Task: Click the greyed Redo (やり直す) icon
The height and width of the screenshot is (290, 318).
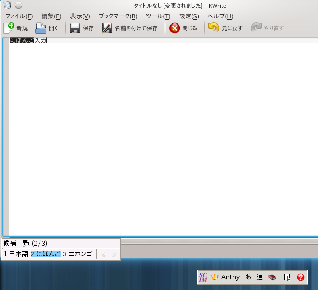Action: pyautogui.click(x=256, y=27)
